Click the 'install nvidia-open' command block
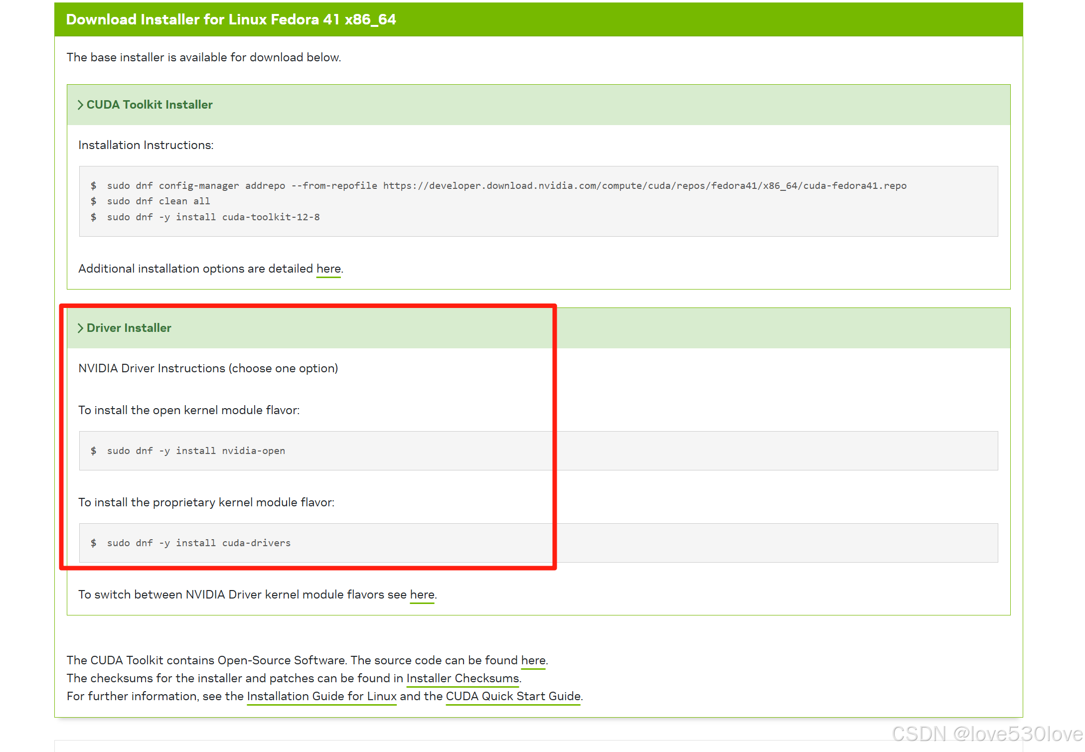Image resolution: width=1085 pixels, height=752 pixels. 196,451
